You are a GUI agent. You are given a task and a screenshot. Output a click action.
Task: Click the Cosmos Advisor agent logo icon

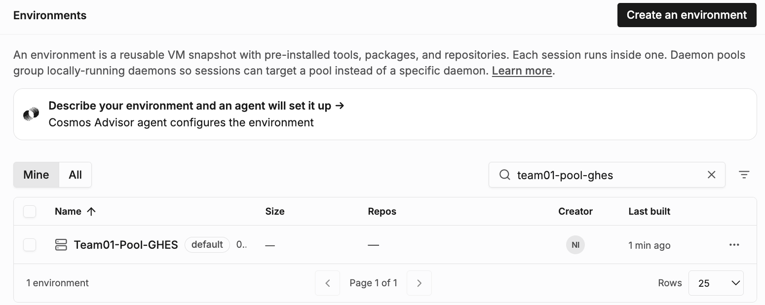tap(31, 114)
